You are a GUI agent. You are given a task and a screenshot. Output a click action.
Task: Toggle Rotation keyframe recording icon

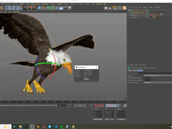coord(114,106)
